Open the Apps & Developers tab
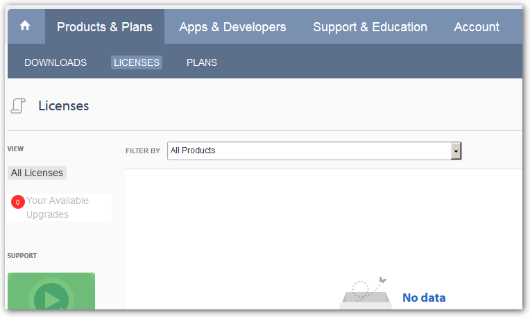The height and width of the screenshot is (317, 530). pyautogui.click(x=232, y=26)
